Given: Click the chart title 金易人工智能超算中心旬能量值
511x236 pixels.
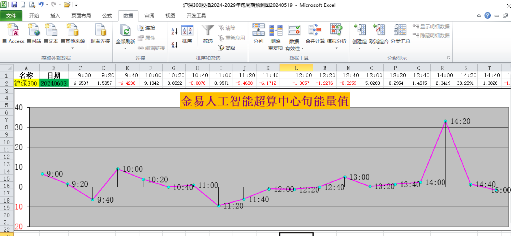Looking at the screenshot, I should click(x=265, y=101).
